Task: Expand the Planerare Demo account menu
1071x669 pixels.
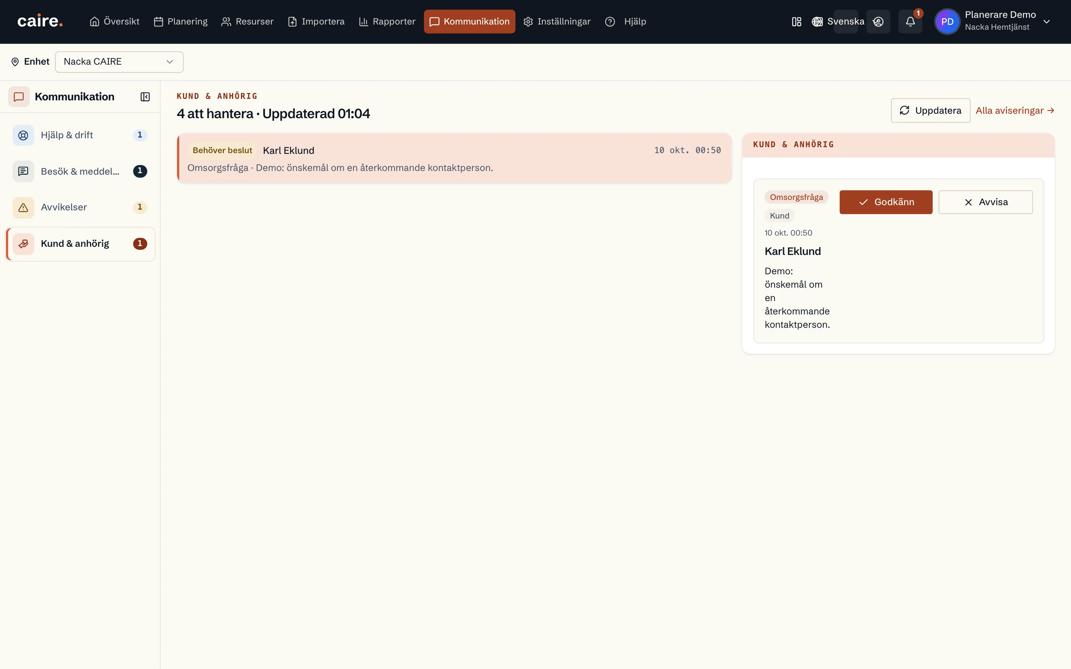Action: click(x=1046, y=22)
